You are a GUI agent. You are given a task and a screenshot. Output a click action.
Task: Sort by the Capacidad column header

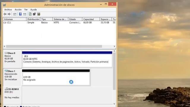pyautogui.click(x=91, y=19)
